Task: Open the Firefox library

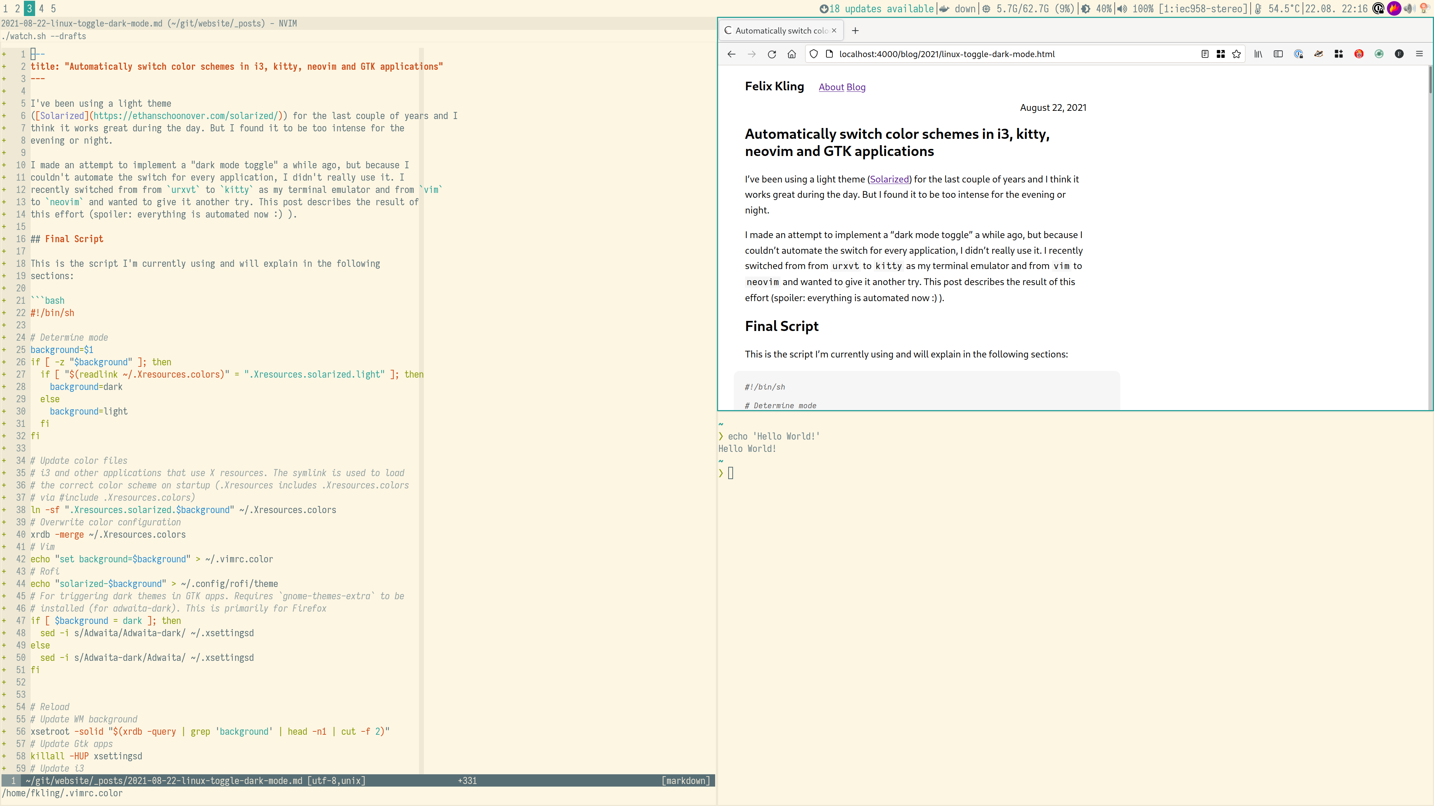Action: (x=1258, y=54)
